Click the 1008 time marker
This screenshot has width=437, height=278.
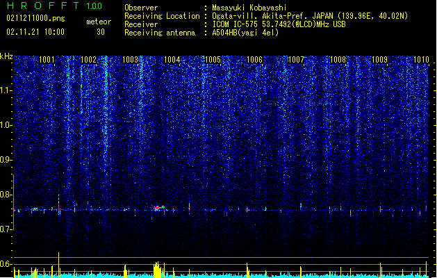click(338, 59)
